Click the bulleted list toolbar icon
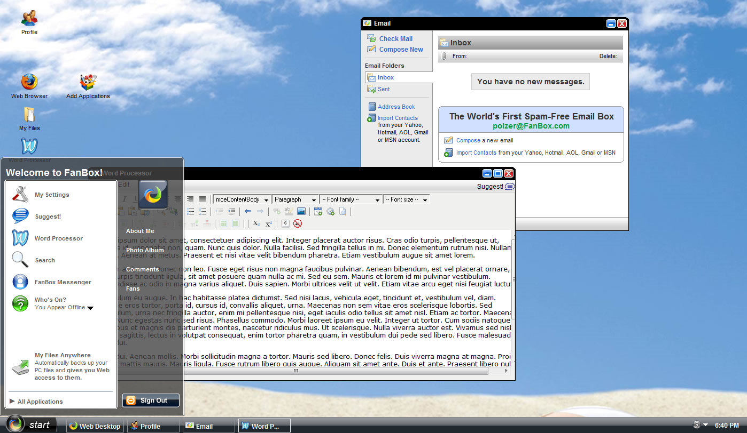This screenshot has width=747, height=433. (x=191, y=212)
